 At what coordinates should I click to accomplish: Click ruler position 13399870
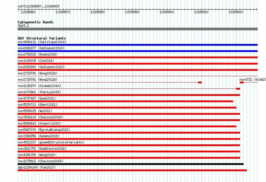(63, 12)
